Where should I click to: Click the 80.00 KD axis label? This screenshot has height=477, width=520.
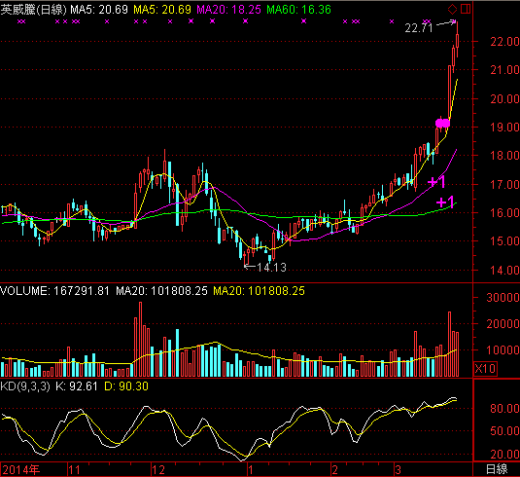click(504, 409)
